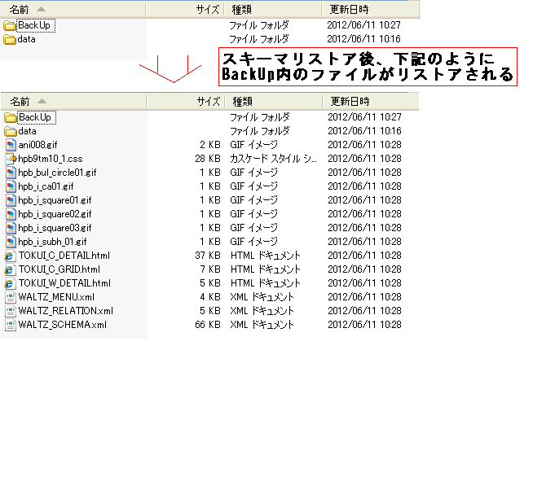
Task: Click hpb_i_square02.gif file name
Action: pos(55,214)
